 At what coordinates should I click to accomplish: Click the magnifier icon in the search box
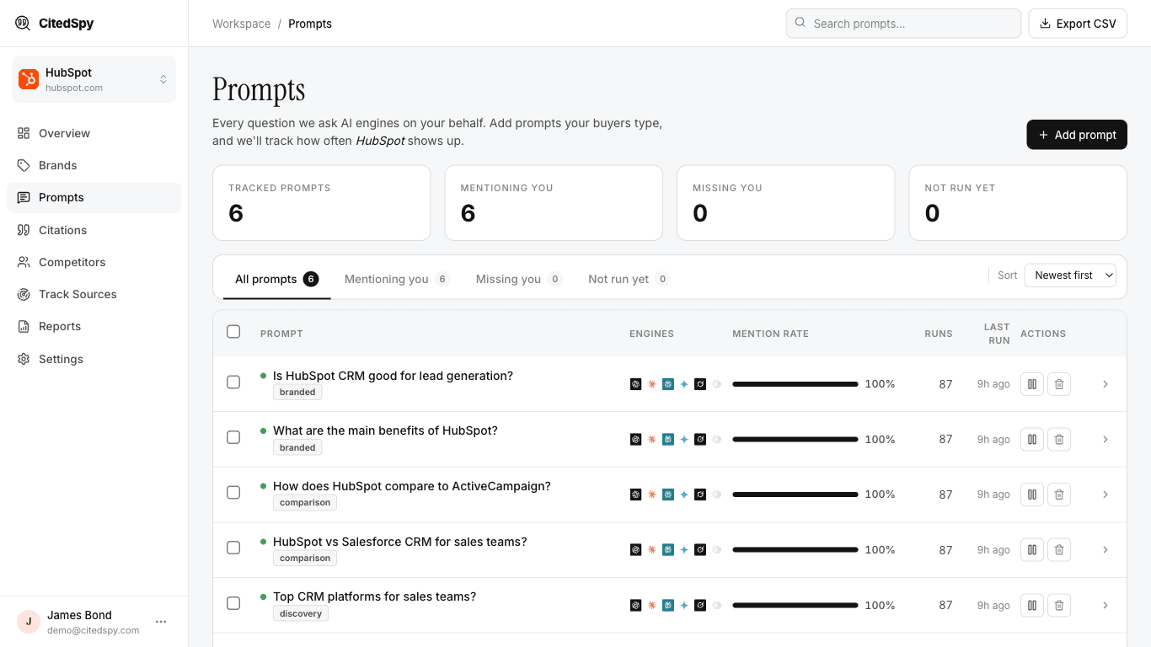click(x=800, y=23)
